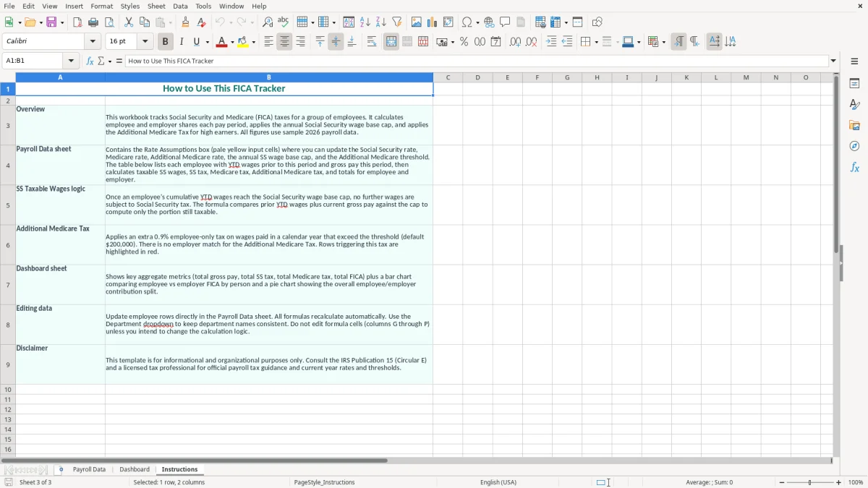This screenshot has height=488, width=868.
Task: Zoom in with the plus button
Action: [839, 482]
